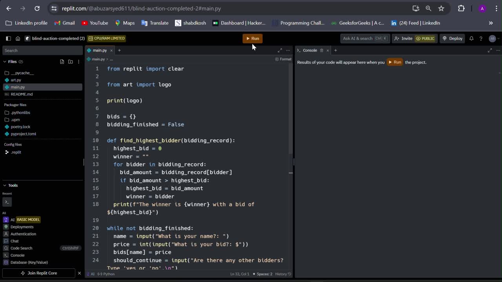
Task: Open the help question mark icon
Action: [481, 38]
